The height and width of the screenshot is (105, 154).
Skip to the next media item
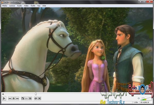point(17,98)
